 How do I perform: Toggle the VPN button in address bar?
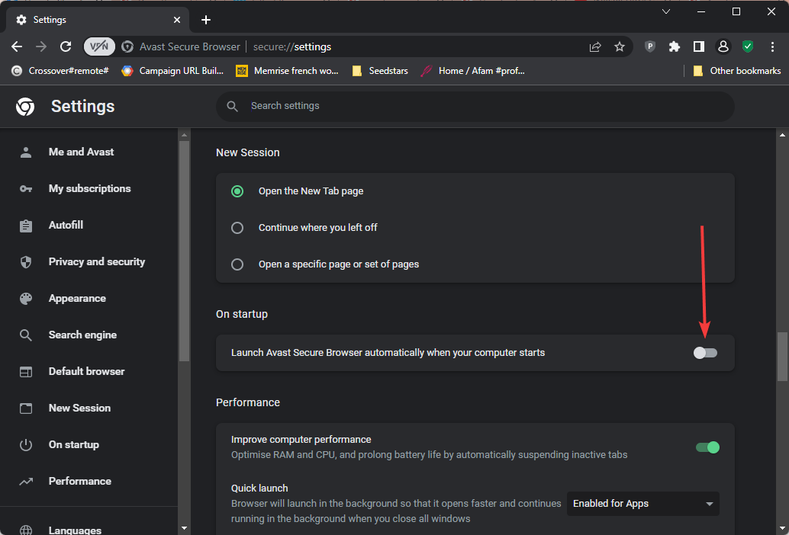[x=99, y=46]
